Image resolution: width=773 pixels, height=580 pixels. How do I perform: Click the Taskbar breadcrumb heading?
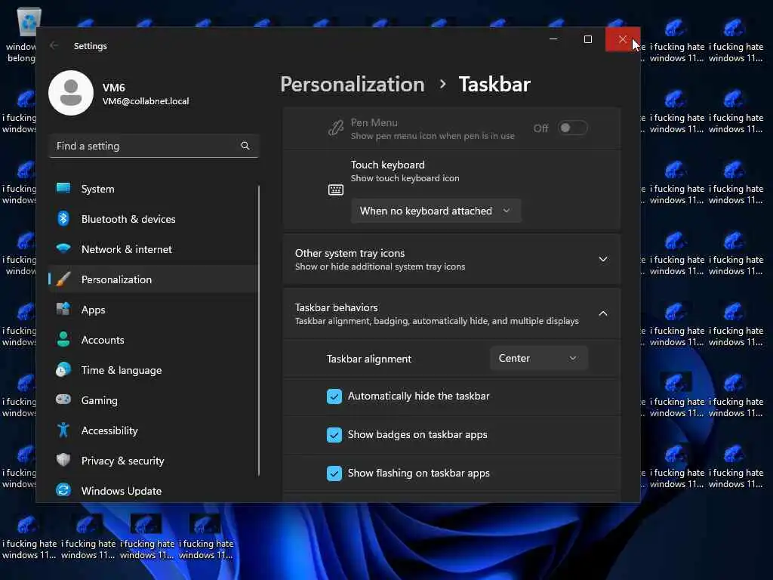pyautogui.click(x=494, y=85)
